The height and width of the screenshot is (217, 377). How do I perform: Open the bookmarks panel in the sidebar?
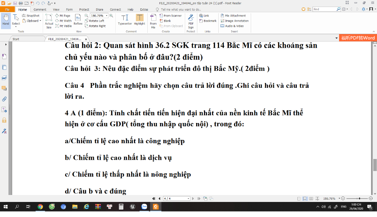4,57
